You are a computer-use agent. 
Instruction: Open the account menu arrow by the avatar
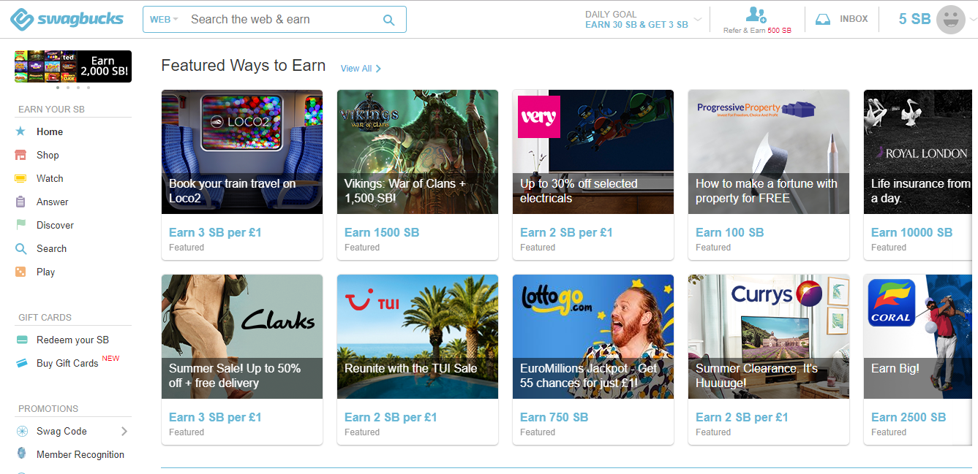click(x=972, y=20)
